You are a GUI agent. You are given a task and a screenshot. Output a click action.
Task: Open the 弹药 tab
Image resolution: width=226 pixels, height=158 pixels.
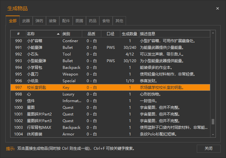pos(39,21)
